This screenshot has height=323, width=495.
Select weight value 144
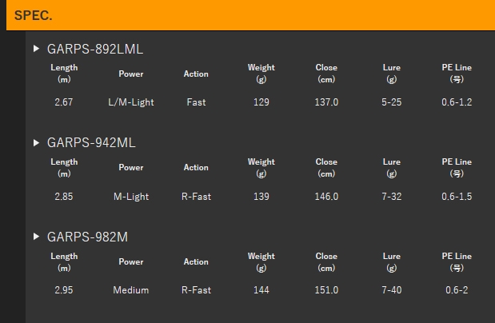pos(261,290)
